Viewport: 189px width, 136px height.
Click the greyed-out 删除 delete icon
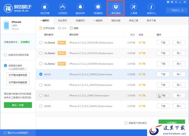[x=60, y=28]
